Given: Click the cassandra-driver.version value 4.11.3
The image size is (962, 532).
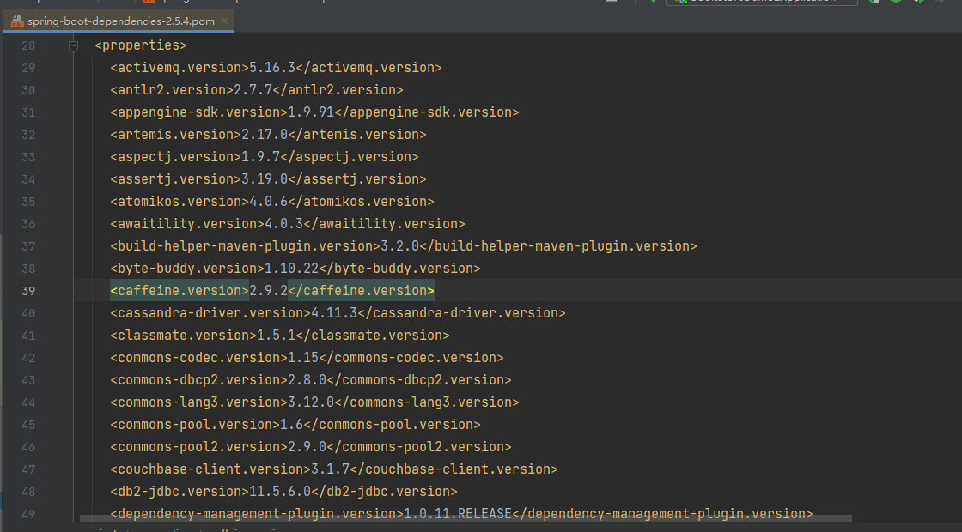Looking at the screenshot, I should pyautogui.click(x=334, y=313).
